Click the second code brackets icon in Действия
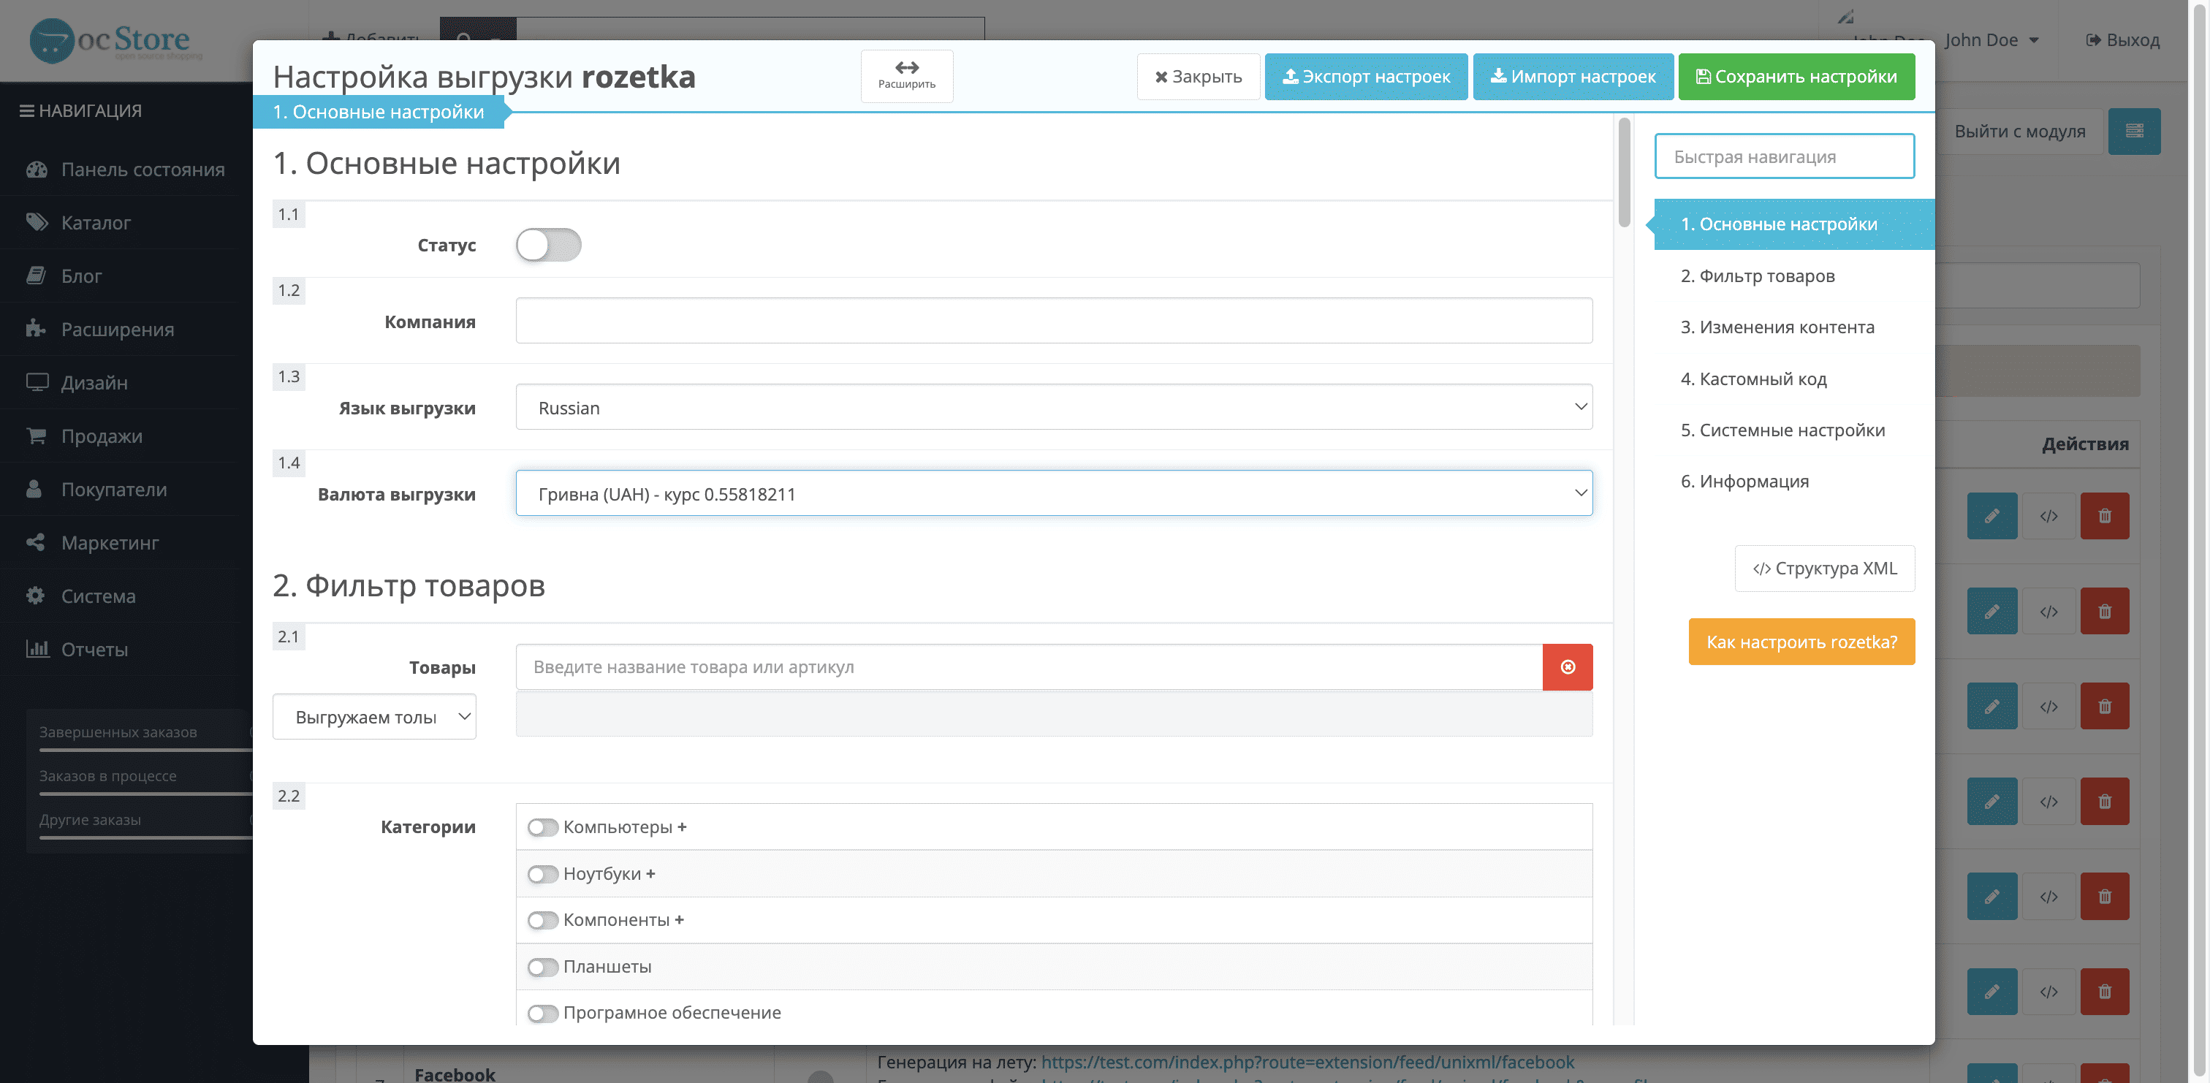2210x1083 pixels. tap(2048, 611)
